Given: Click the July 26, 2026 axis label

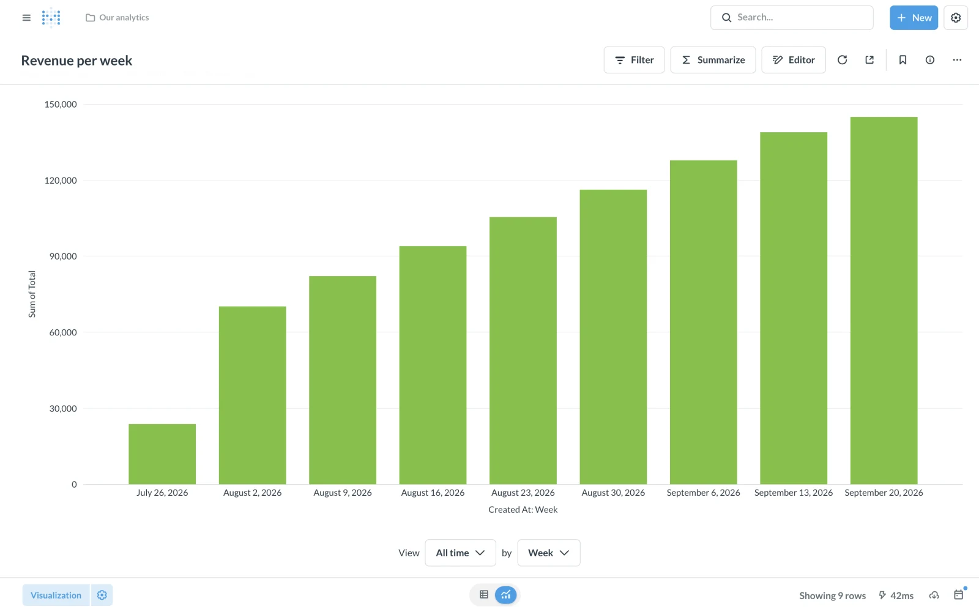Looking at the screenshot, I should tap(162, 493).
